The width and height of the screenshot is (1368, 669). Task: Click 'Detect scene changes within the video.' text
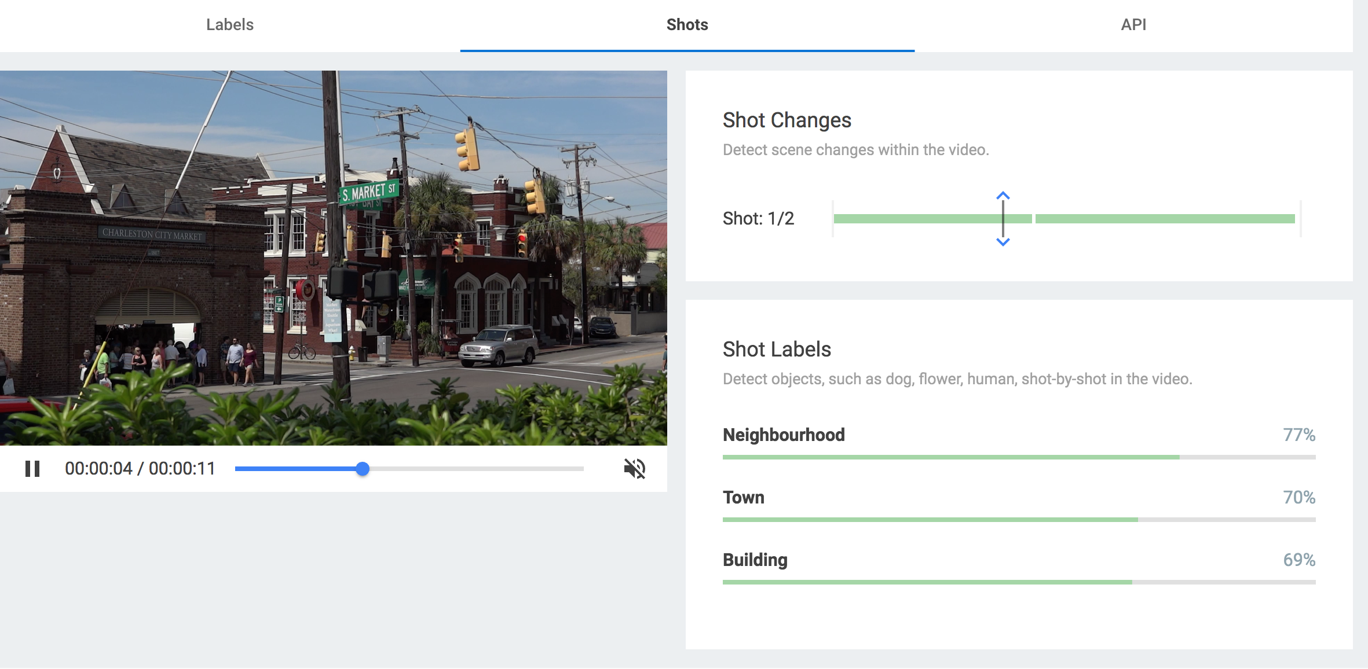[856, 150]
